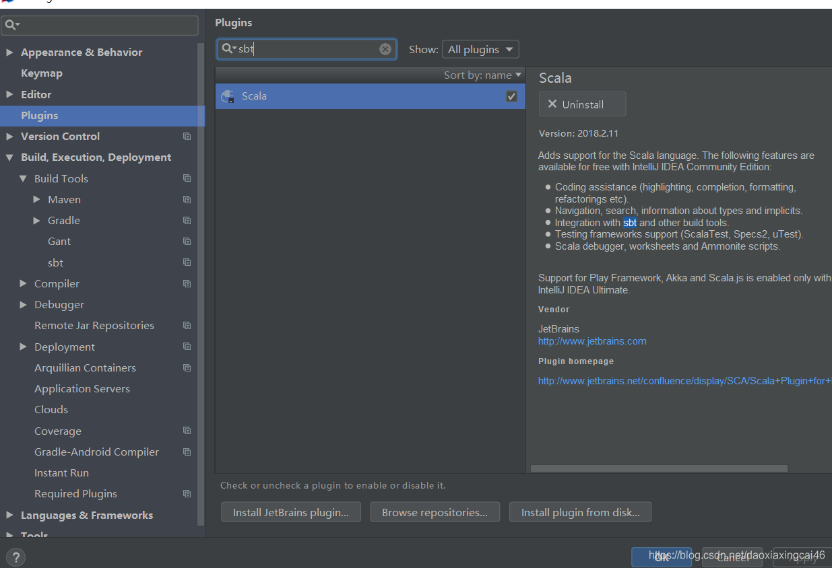This screenshot has width=832, height=568.
Task: Open the sbt build tool settings
Action: click(55, 262)
